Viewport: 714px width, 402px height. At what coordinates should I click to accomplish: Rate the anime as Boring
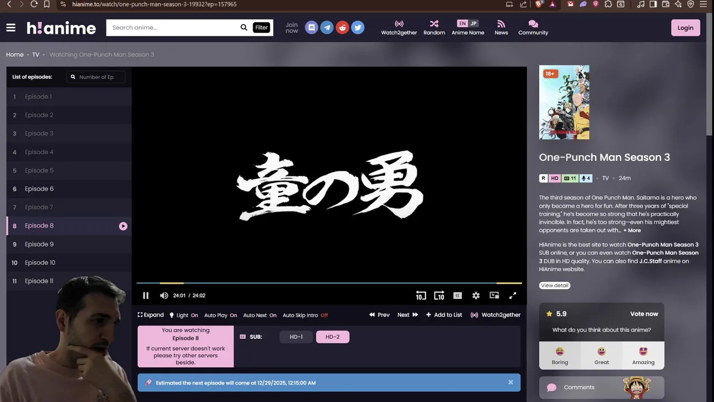point(559,355)
